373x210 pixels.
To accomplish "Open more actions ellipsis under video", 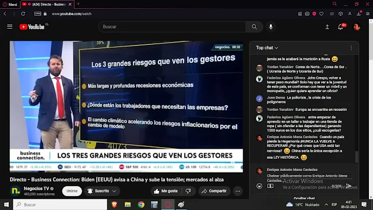I will click(238, 191).
